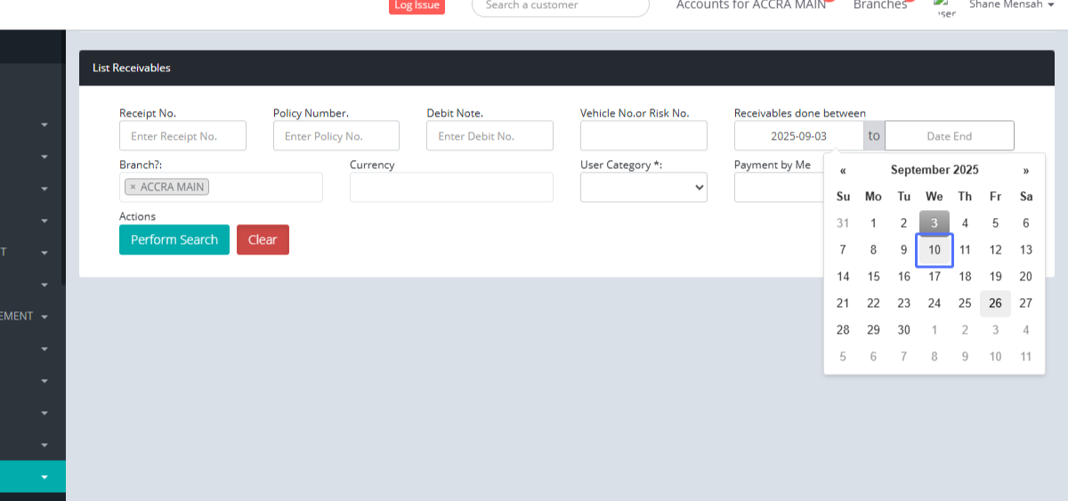Focus the Enter Receipt No. field
Image resolution: width=1068 pixels, height=501 pixels.
click(182, 136)
